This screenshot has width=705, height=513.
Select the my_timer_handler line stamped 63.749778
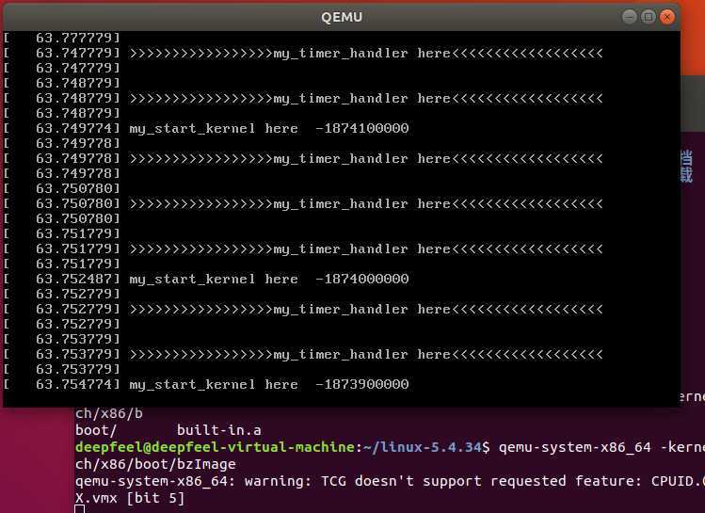point(303,159)
